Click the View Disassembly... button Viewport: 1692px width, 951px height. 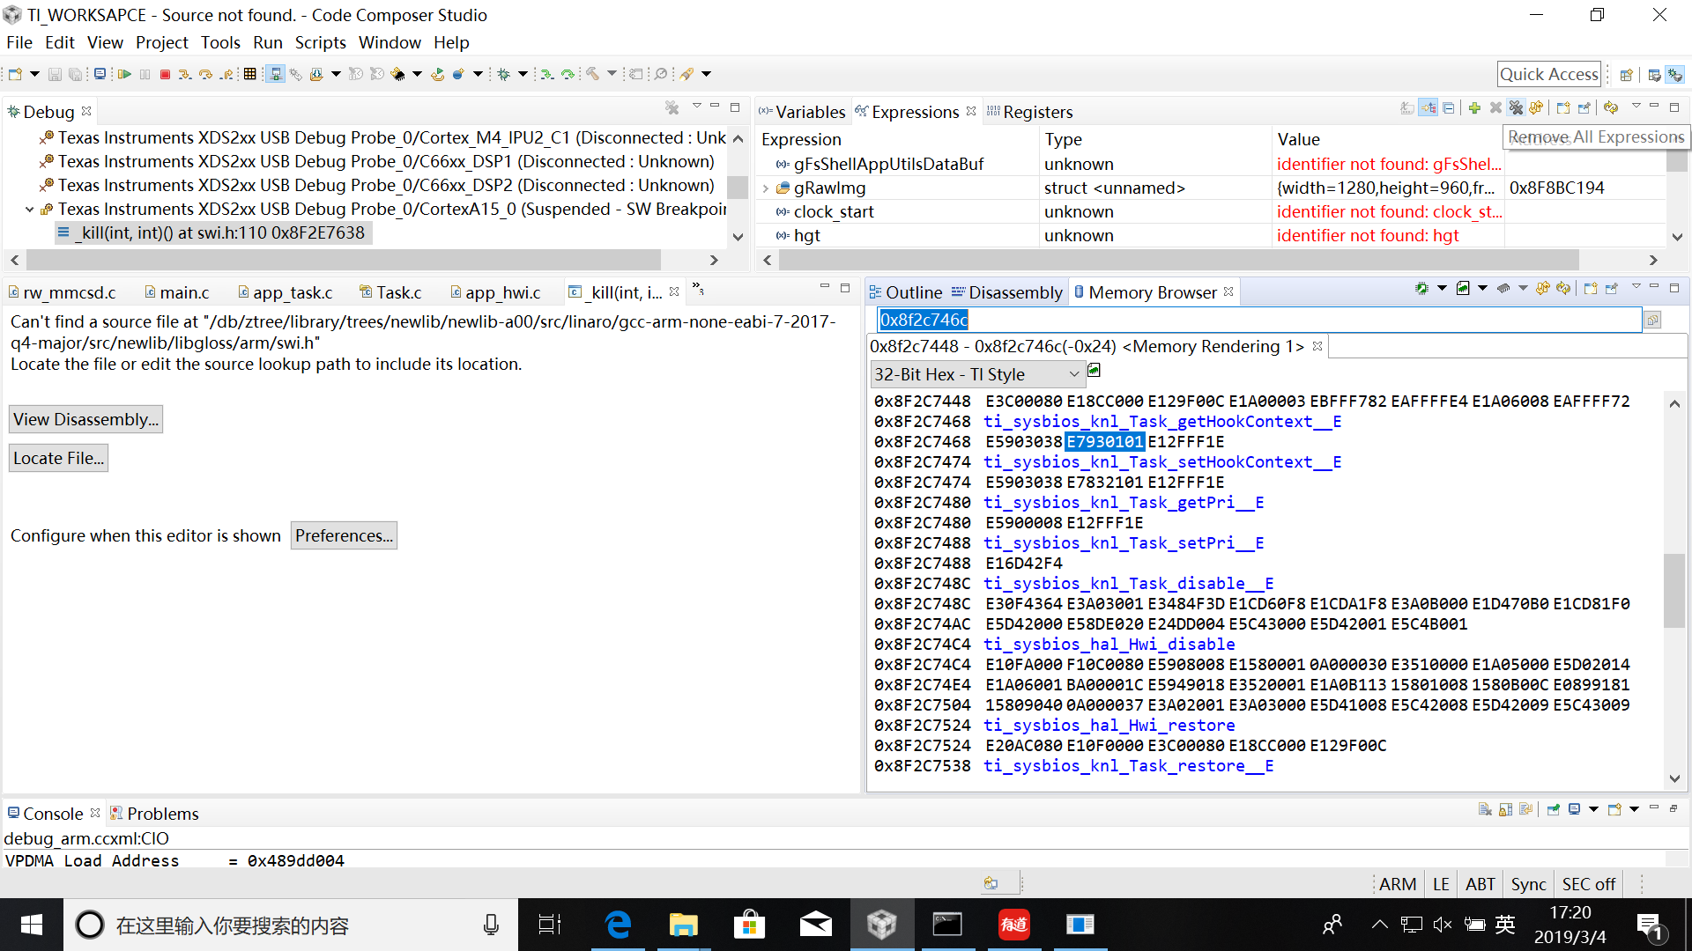pos(85,419)
